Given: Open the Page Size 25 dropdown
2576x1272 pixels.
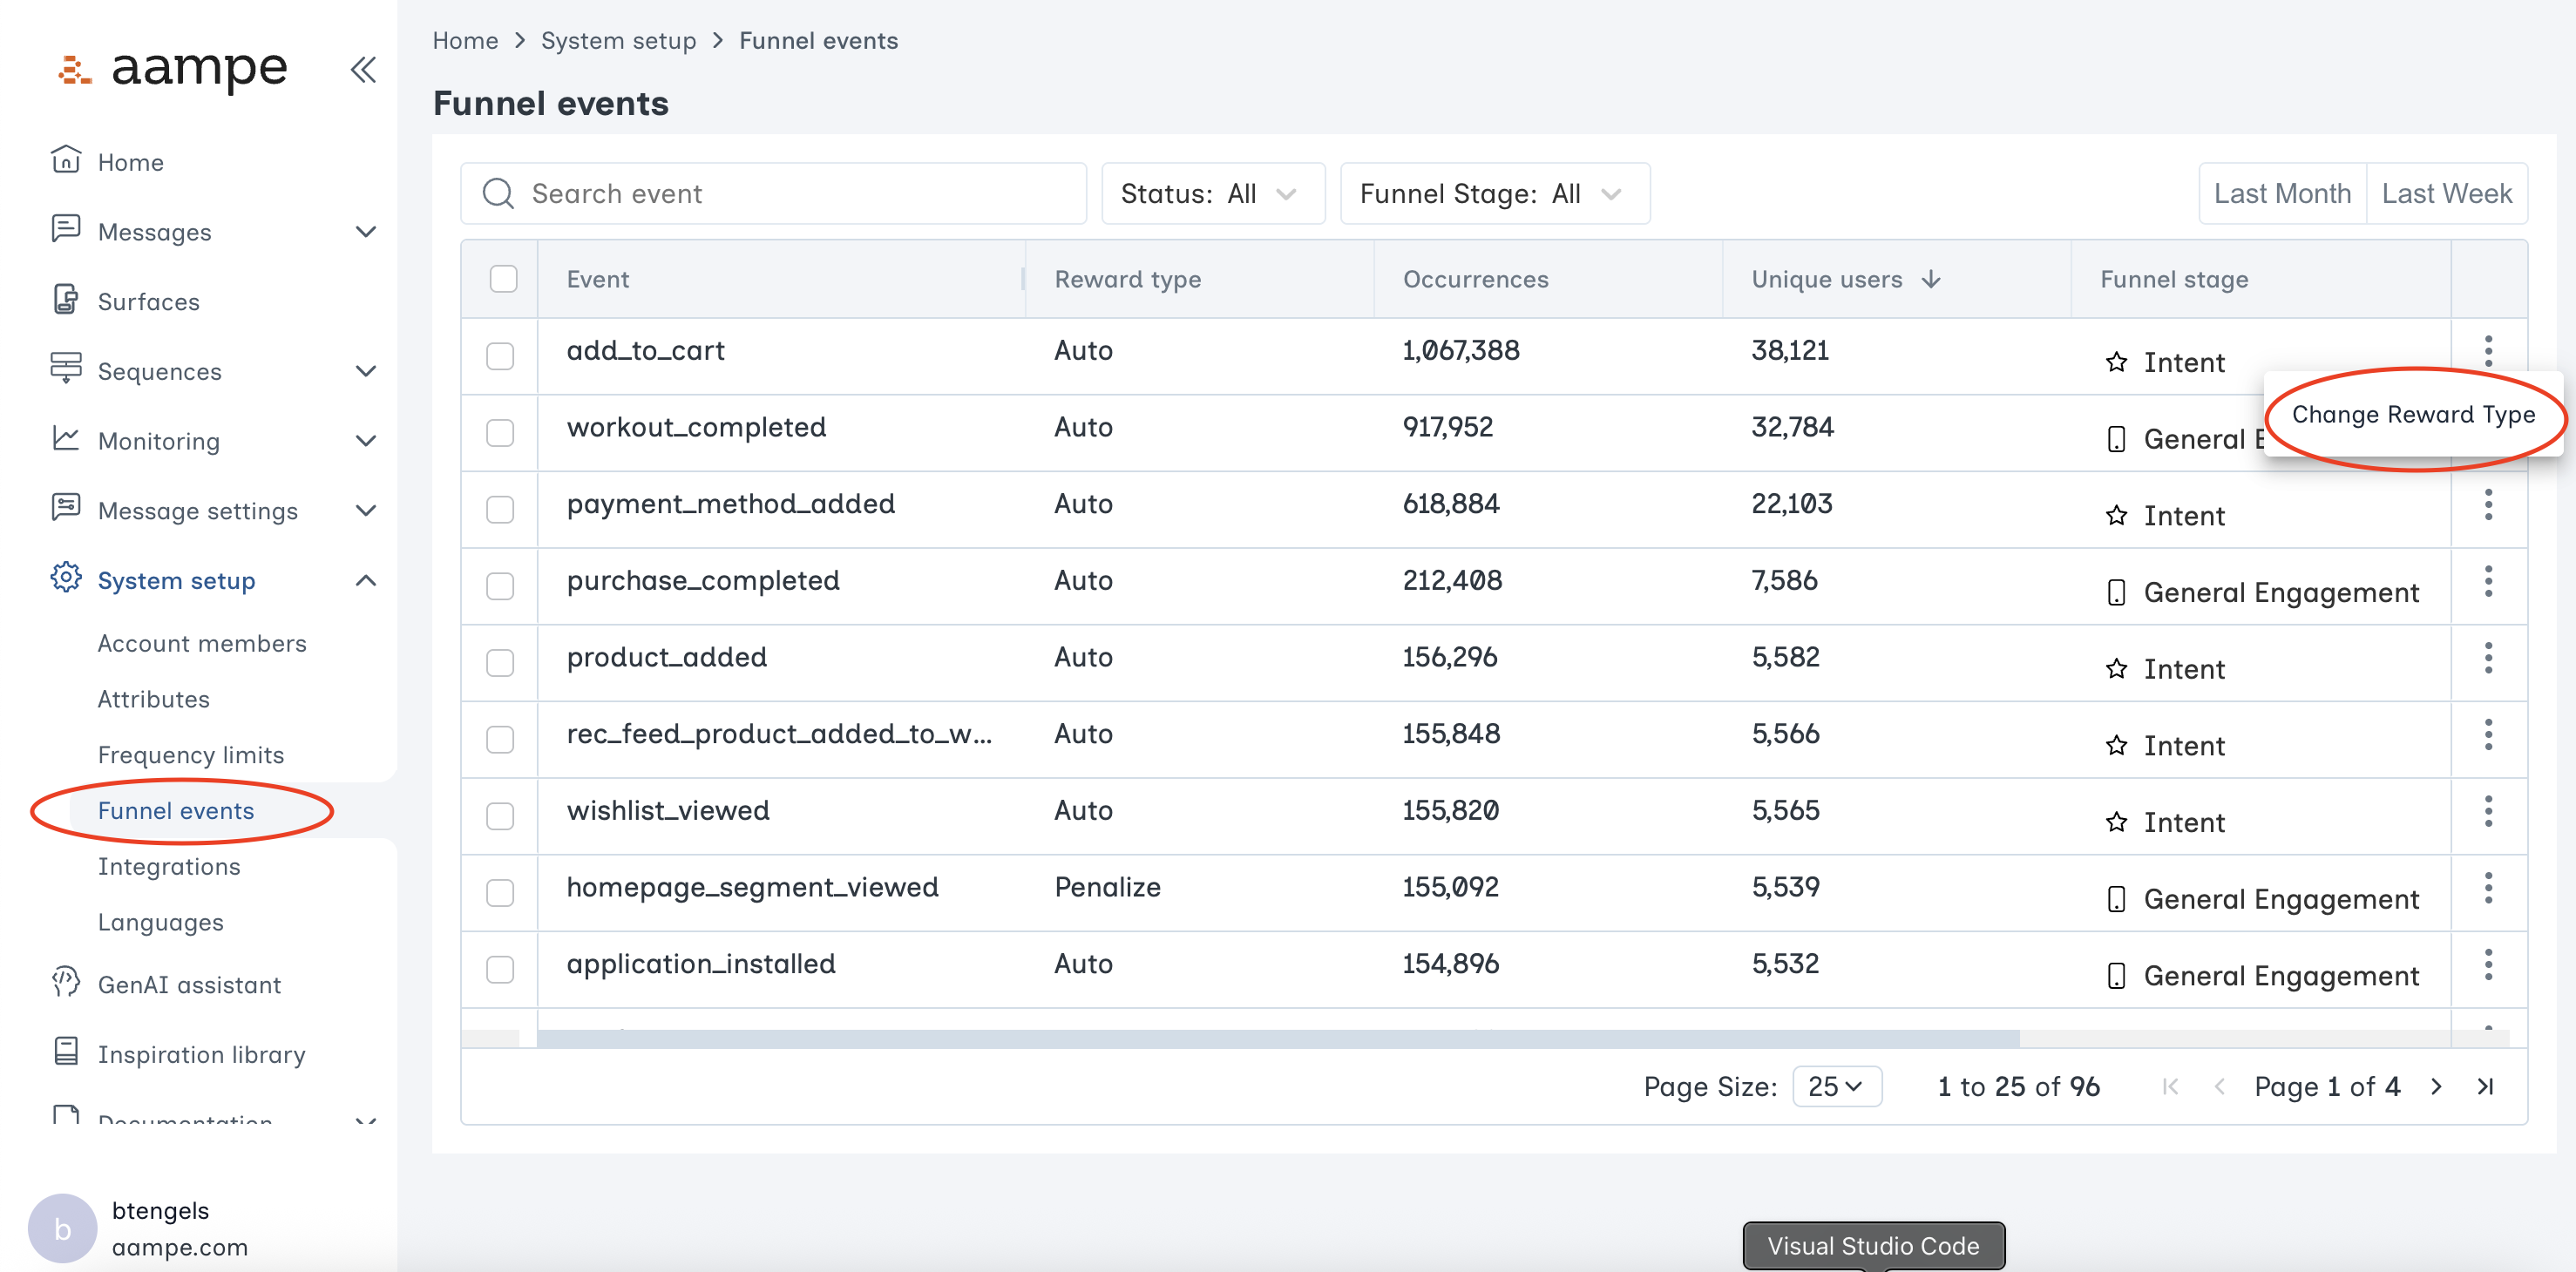Looking at the screenshot, I should pos(1837,1087).
